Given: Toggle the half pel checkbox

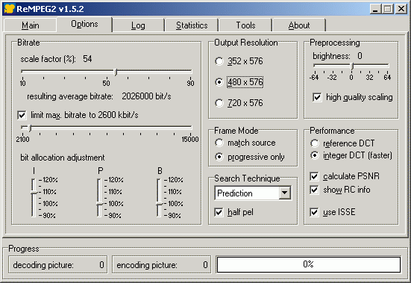Looking at the screenshot, I should pyautogui.click(x=219, y=212).
